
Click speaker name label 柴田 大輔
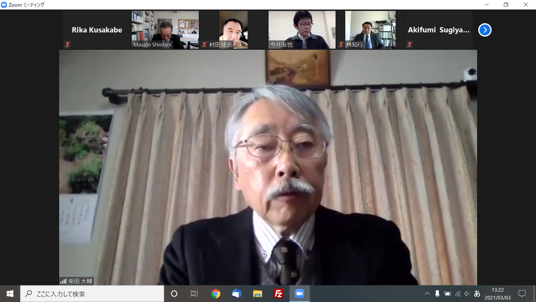[80, 281]
